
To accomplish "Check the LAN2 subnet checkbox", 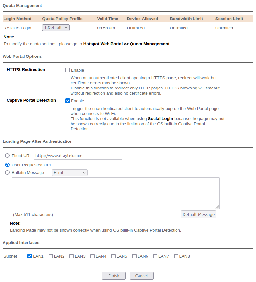I will click(51, 256).
